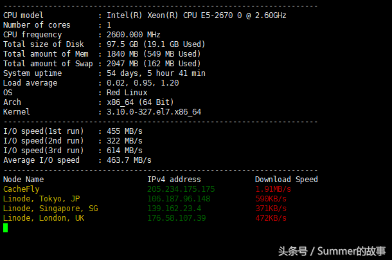Click the 'Linode, London, UK' node name

(44, 218)
